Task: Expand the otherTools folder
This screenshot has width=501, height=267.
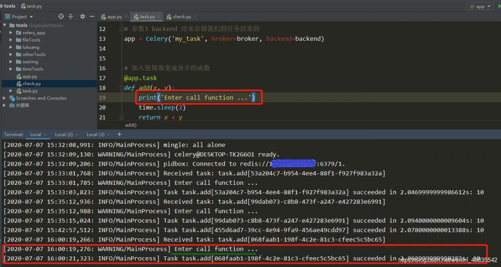Action: pos(11,55)
